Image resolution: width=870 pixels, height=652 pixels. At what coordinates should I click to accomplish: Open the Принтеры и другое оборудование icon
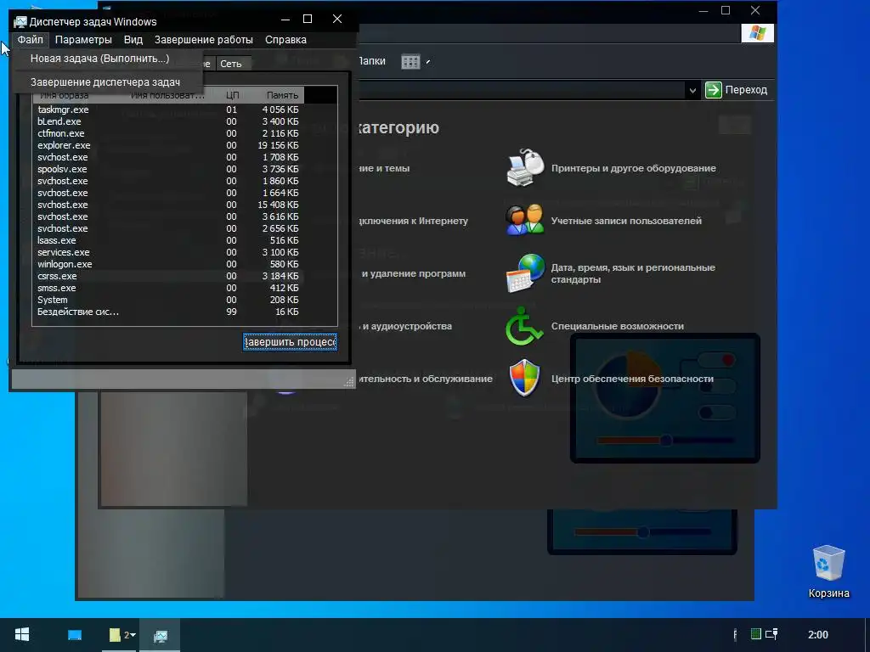click(525, 168)
